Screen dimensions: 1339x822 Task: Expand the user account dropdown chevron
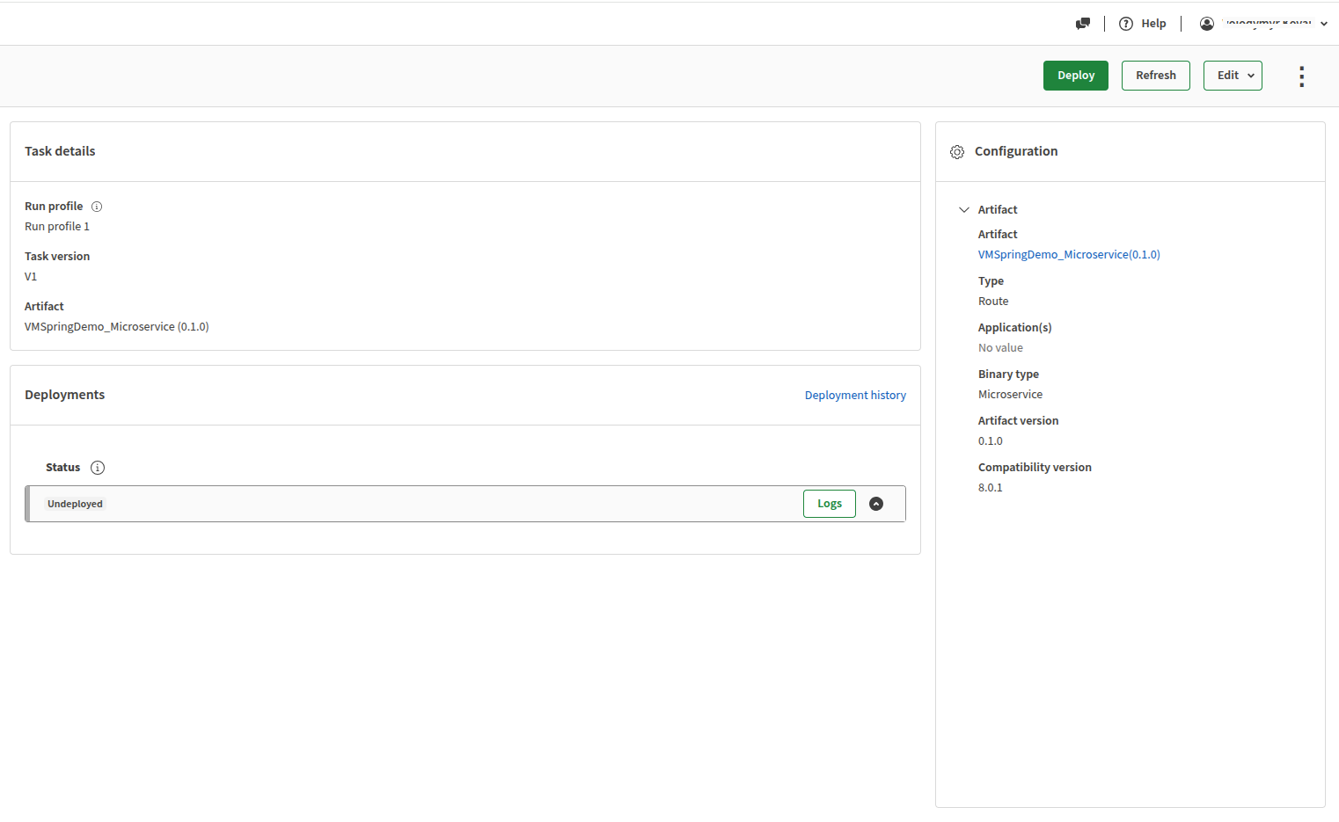pos(1324,25)
